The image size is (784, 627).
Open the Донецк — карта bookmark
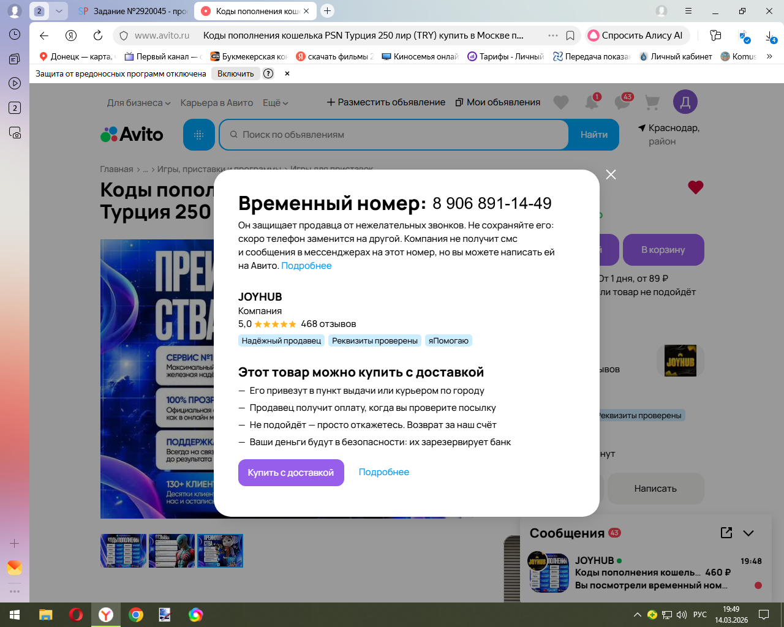point(77,56)
